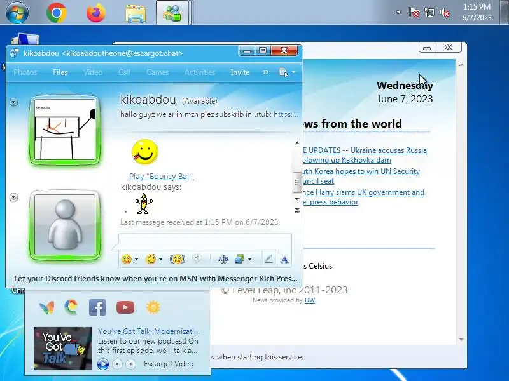Open the clock showing 1:15 PM

[477, 12]
